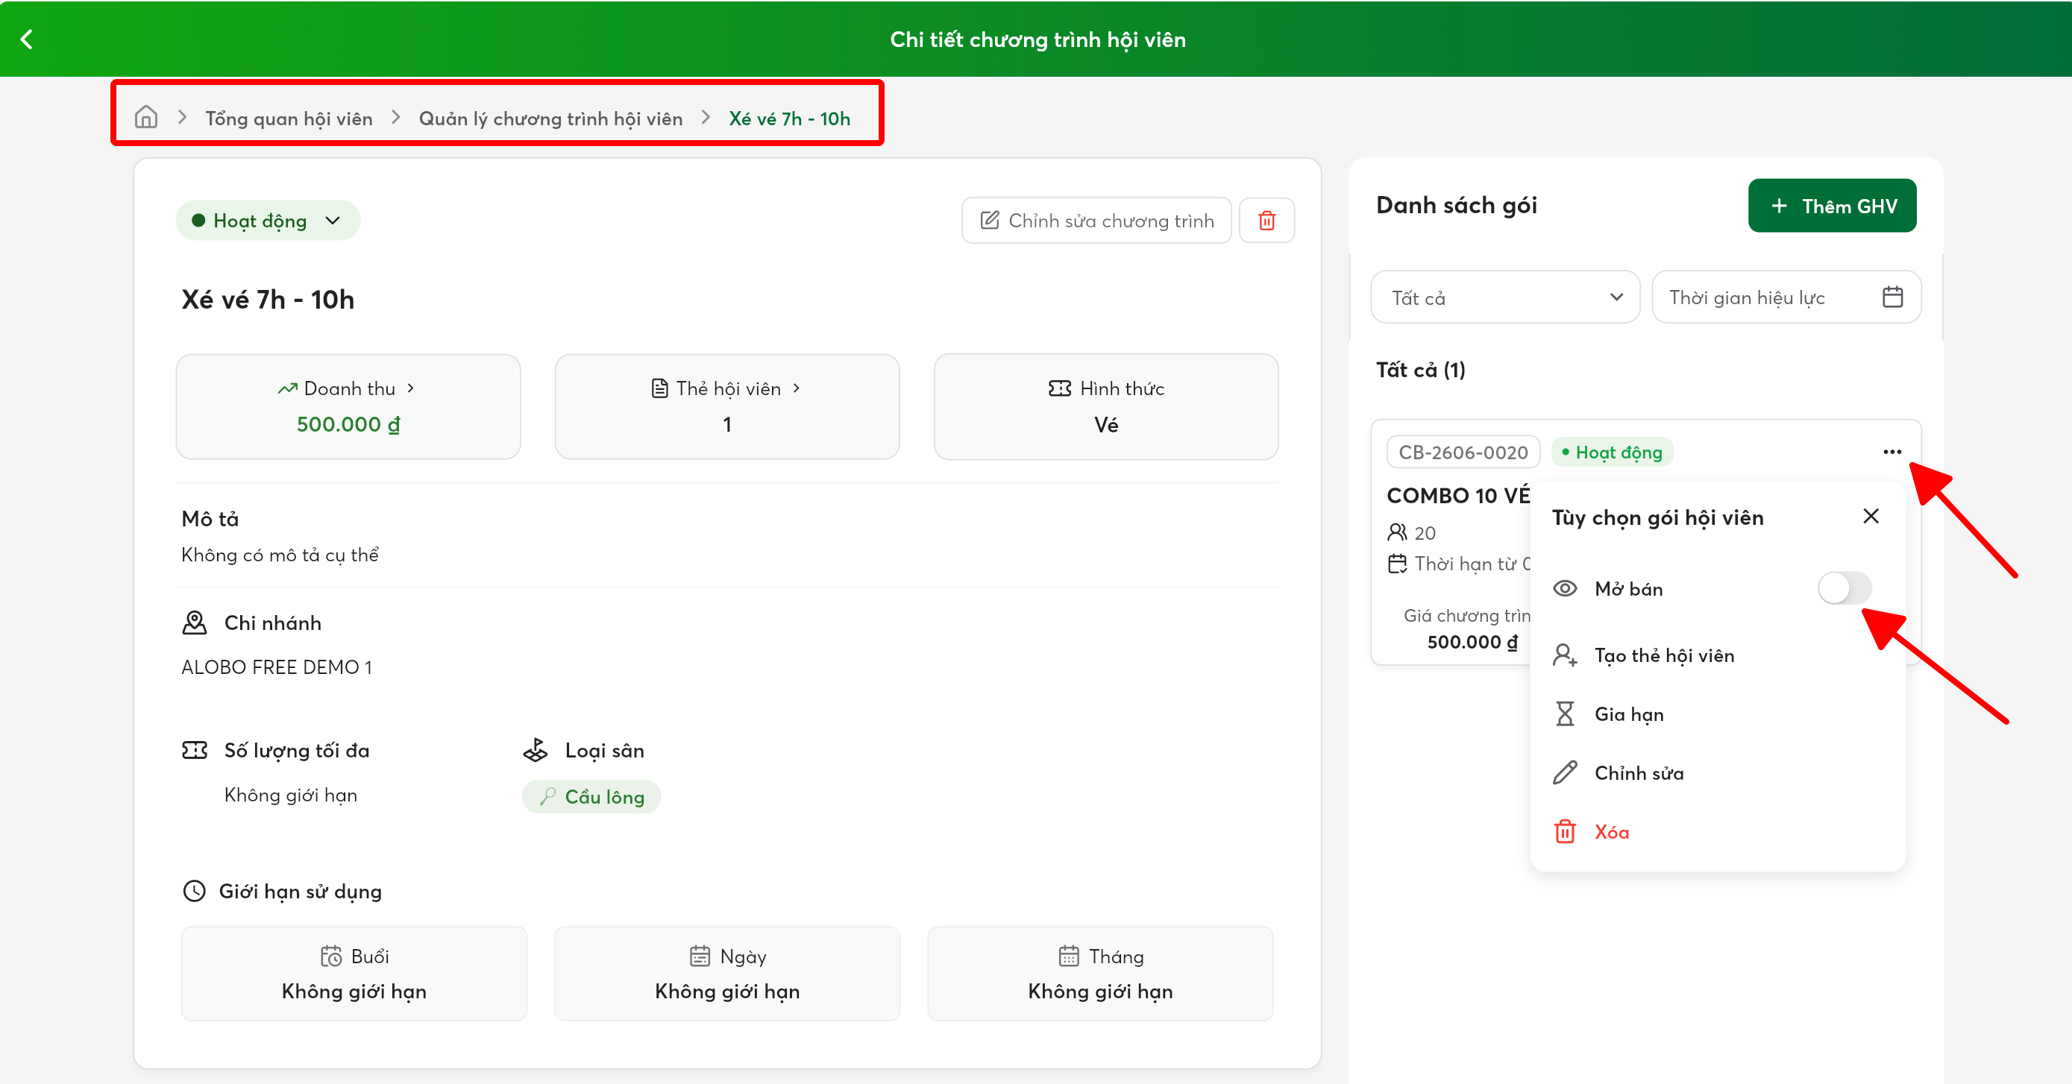This screenshot has width=2072, height=1084.
Task: Expand the Hoạt động status dropdown
Action: pyautogui.click(x=268, y=221)
